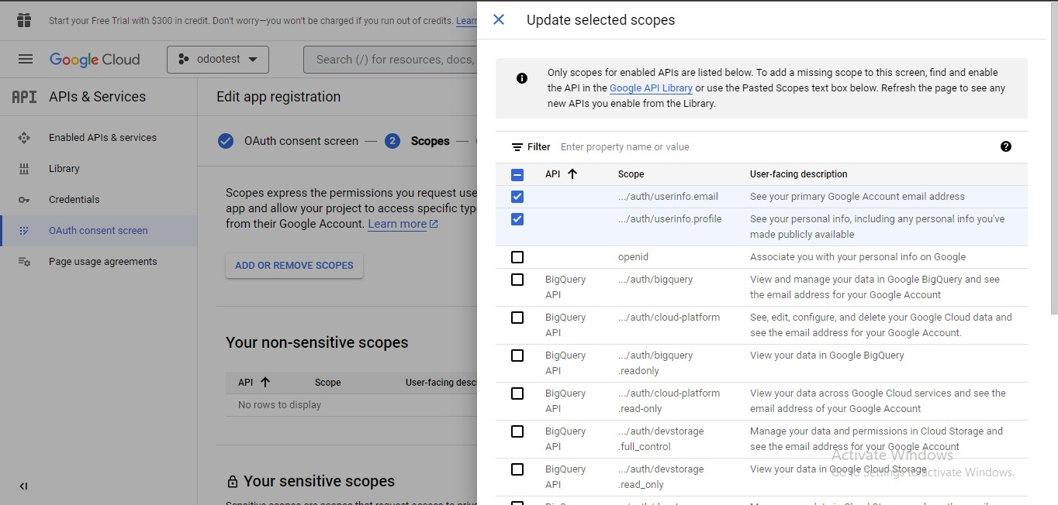Click the APIs & Services heading
Image resolution: width=1058 pixels, height=505 pixels.
point(98,97)
